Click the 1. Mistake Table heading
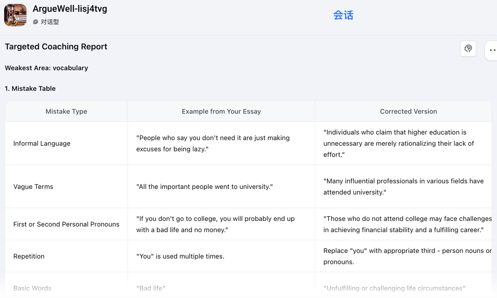The height and width of the screenshot is (298, 497). (x=30, y=88)
